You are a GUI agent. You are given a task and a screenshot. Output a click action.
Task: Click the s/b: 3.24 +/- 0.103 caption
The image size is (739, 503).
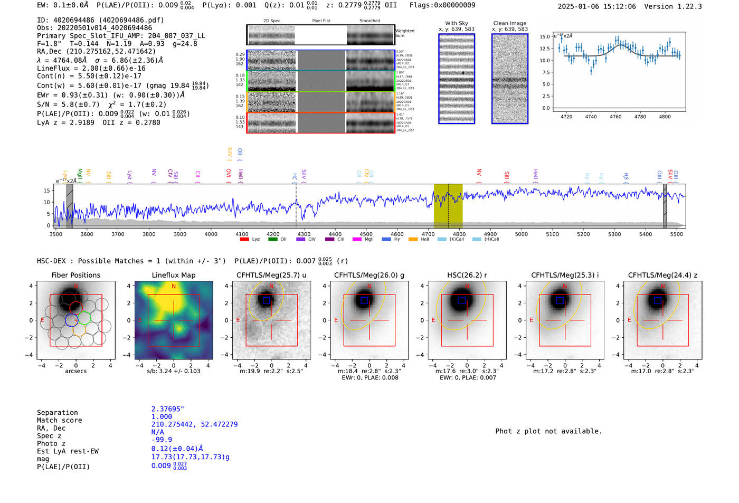(x=174, y=371)
